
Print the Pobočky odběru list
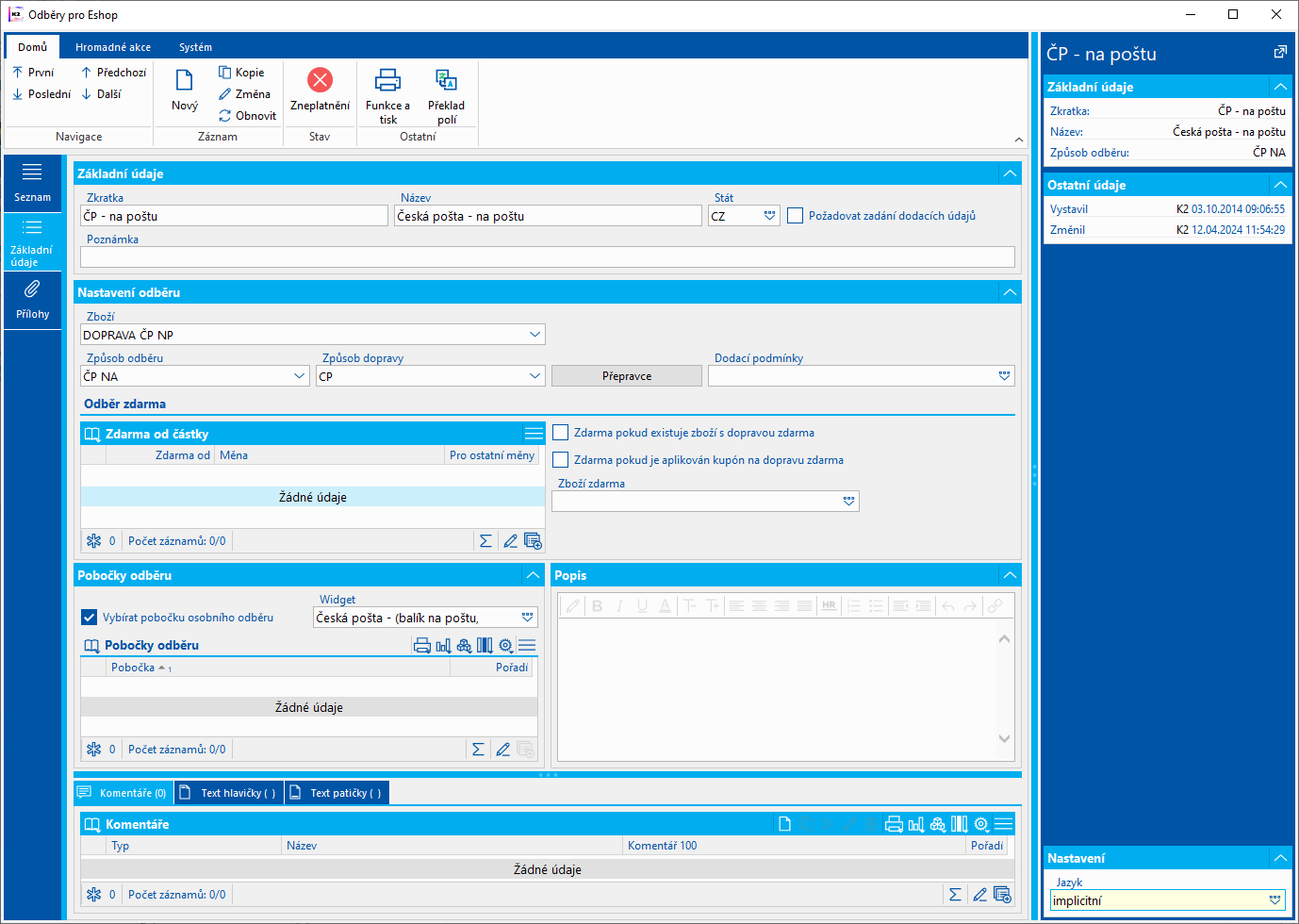pos(422,646)
